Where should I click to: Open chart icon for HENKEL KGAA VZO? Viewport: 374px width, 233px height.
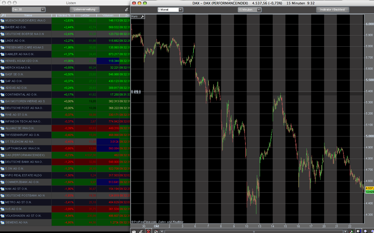coord(2,61)
